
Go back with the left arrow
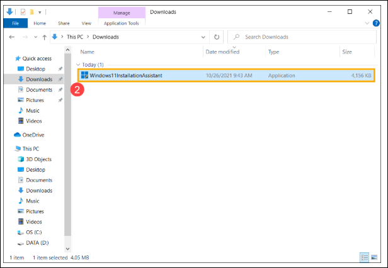click(x=11, y=37)
